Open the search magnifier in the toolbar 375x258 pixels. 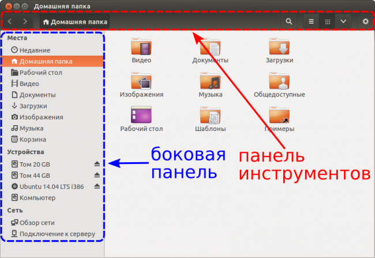(x=289, y=21)
